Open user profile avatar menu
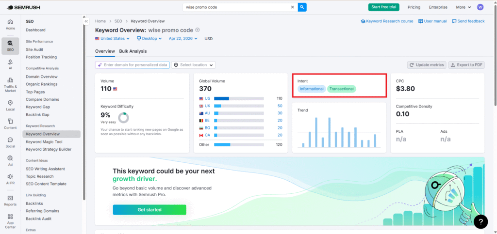 (x=480, y=7)
